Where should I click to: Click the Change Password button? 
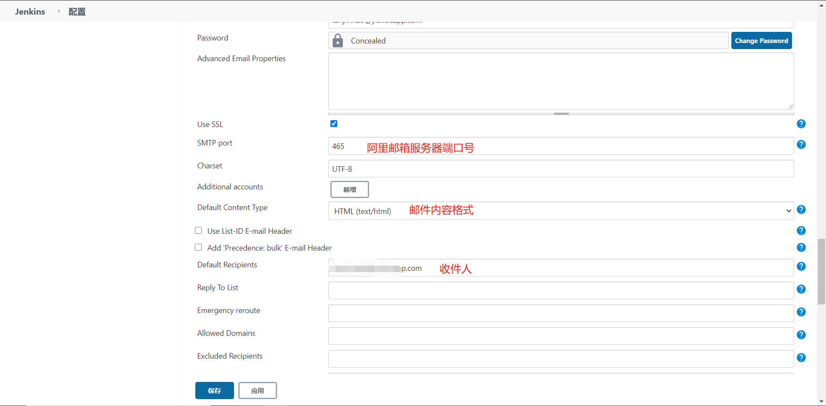tap(761, 40)
